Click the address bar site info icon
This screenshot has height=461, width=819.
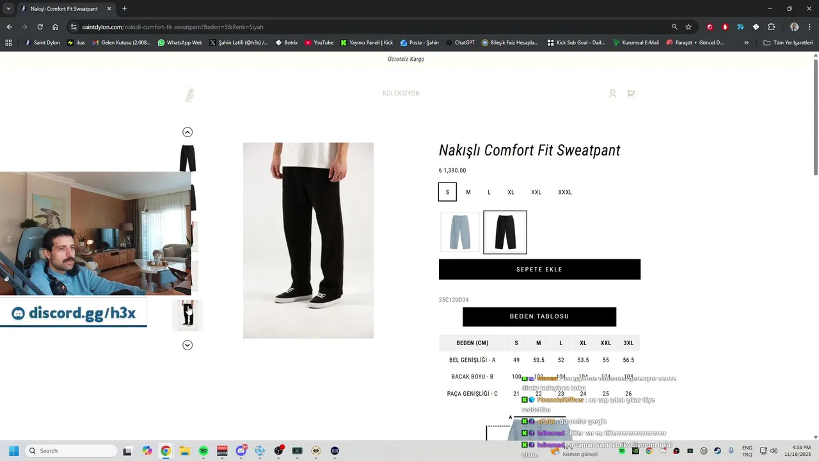point(74,27)
